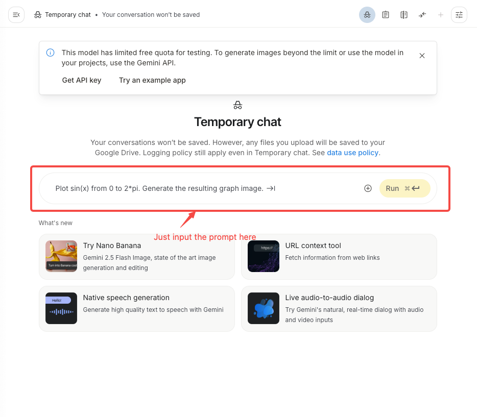The width and height of the screenshot is (477, 417).
Task: Collapse the left navigation sidebar
Action: coord(16,15)
